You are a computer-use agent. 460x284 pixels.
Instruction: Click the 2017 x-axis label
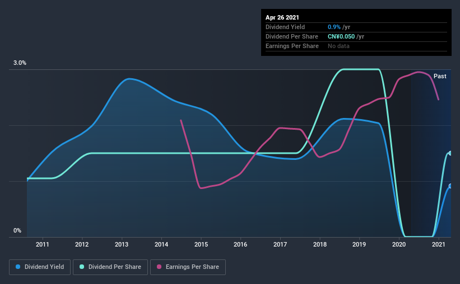point(280,244)
